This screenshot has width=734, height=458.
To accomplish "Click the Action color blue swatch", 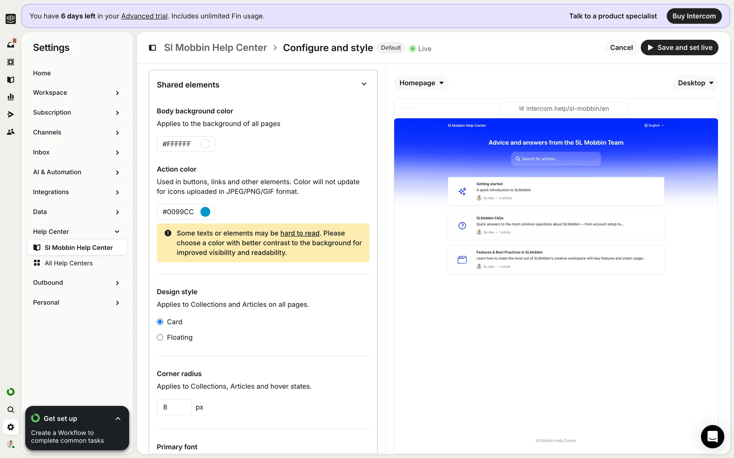I will (x=205, y=212).
